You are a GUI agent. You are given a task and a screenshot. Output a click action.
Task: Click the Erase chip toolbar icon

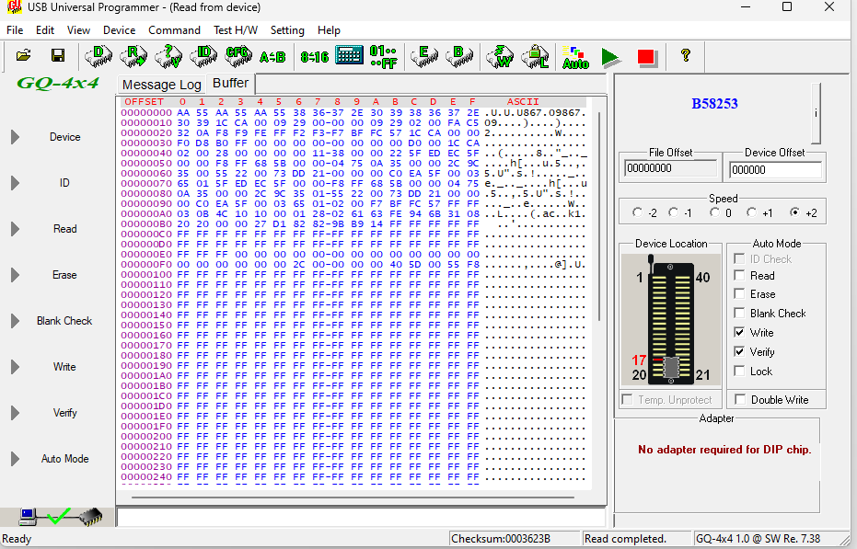423,56
